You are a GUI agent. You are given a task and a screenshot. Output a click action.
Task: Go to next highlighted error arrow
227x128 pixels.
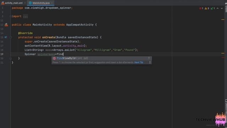click(222, 9)
